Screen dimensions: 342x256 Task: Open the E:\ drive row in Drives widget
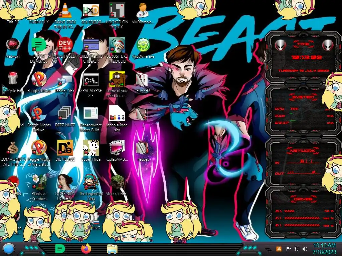tap(304, 225)
